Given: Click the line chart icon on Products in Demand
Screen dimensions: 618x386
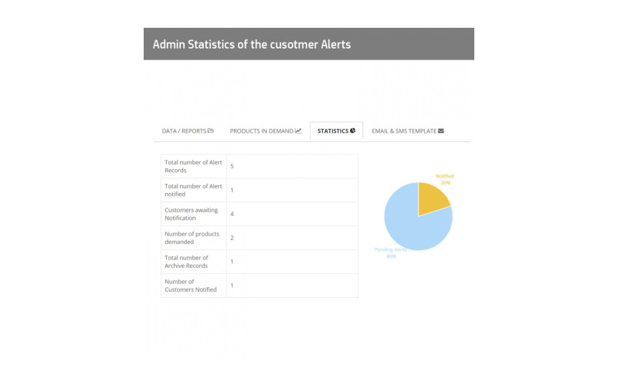Looking at the screenshot, I should pyautogui.click(x=298, y=131).
